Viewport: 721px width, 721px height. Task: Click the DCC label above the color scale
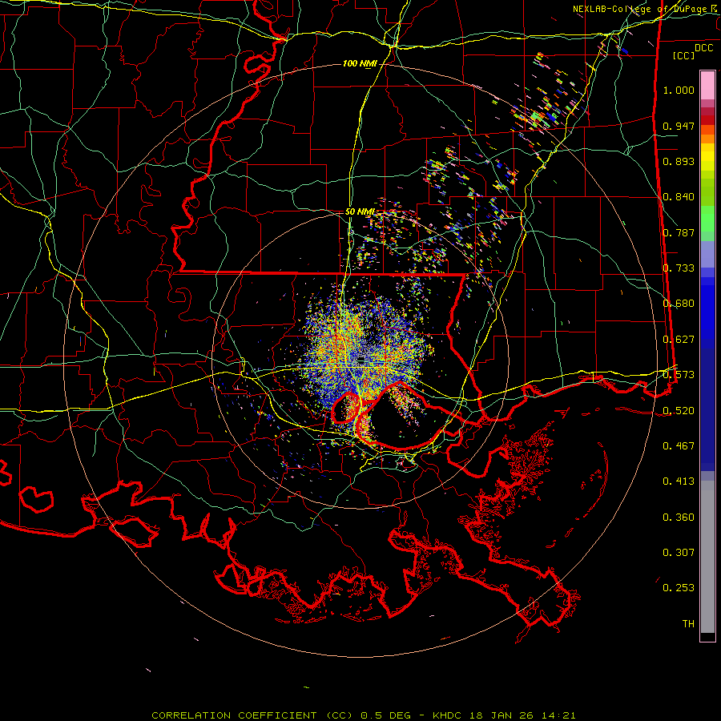point(703,47)
